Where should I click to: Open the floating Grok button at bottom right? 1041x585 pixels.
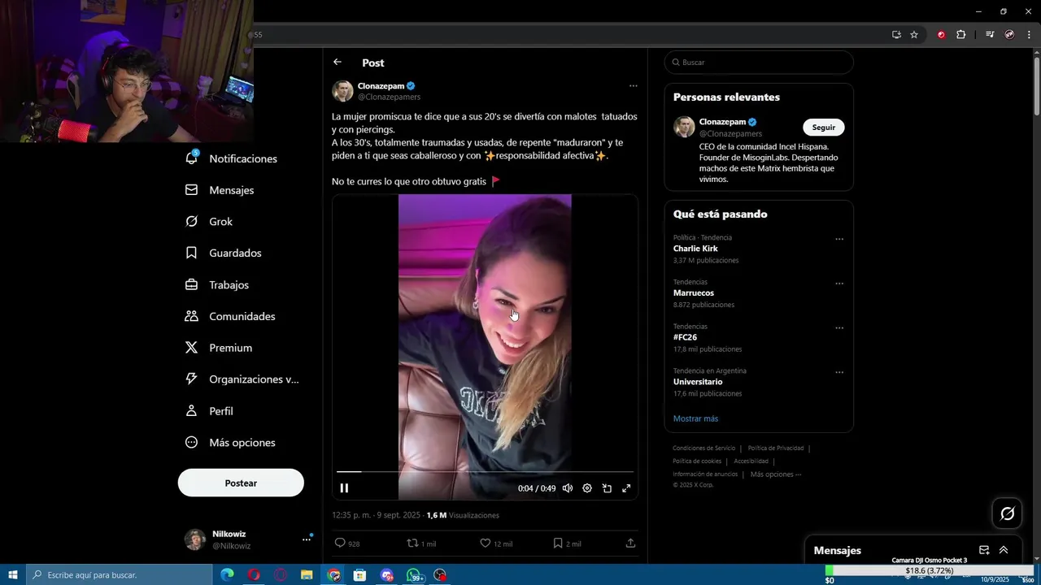[1008, 513]
